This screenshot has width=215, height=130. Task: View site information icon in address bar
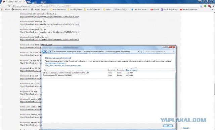point(13,6)
